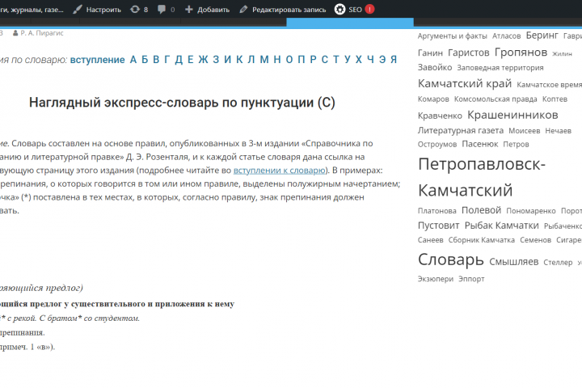Screen dimensions: 582x388
Task: Jump to dictionary letter С
Action: click(325, 59)
